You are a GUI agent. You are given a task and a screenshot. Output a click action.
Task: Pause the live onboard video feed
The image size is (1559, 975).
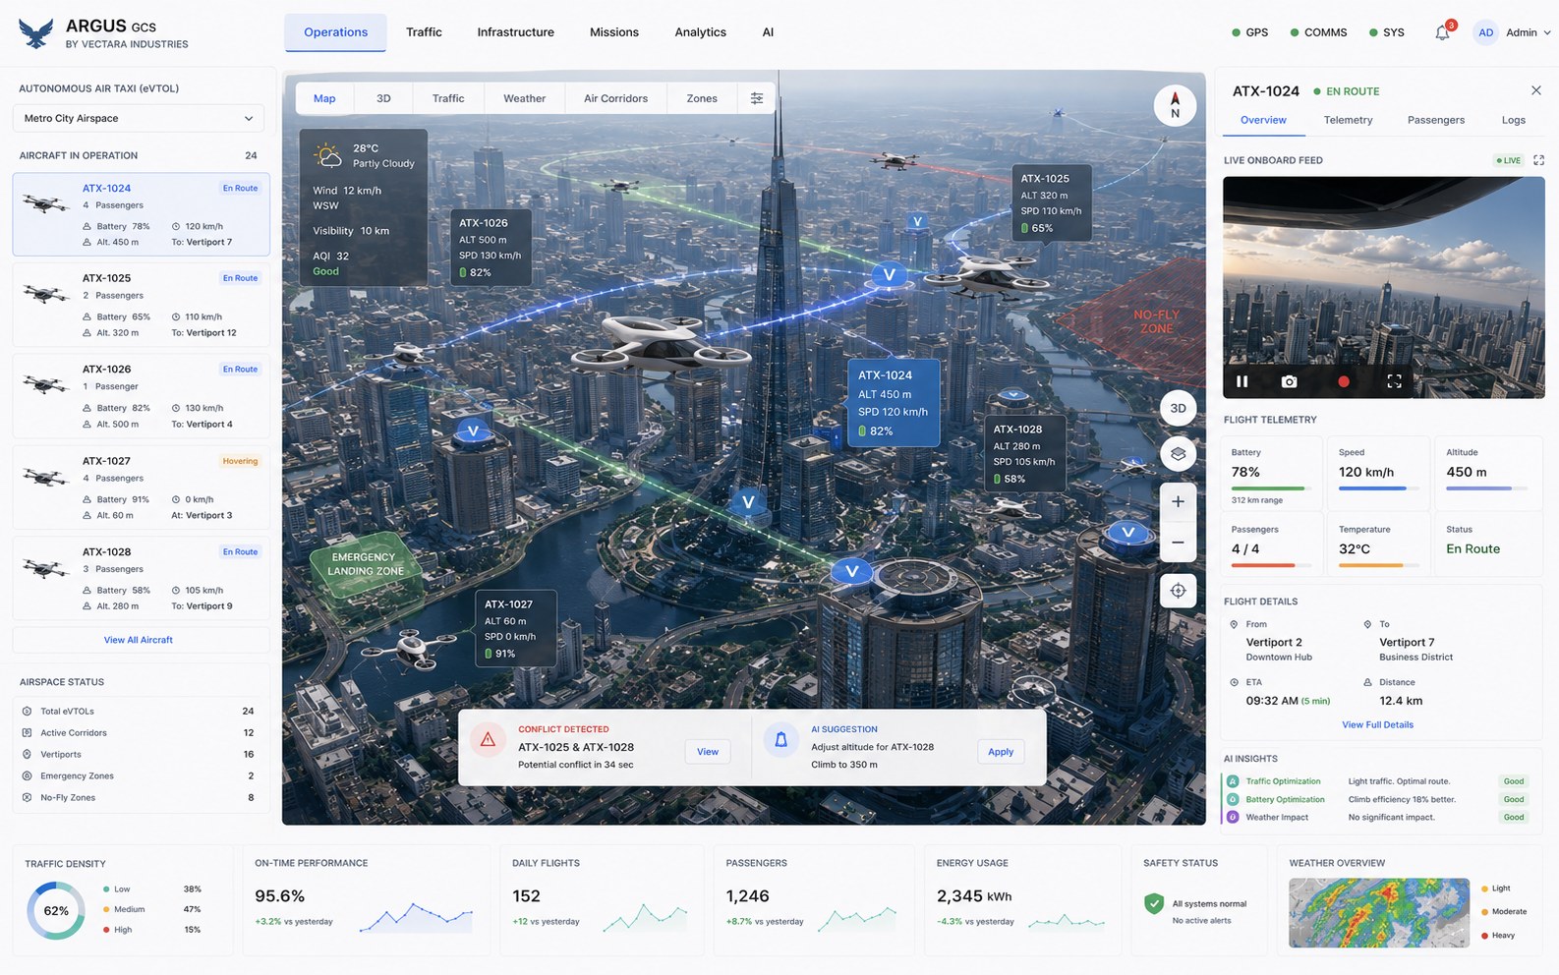[x=1242, y=381]
